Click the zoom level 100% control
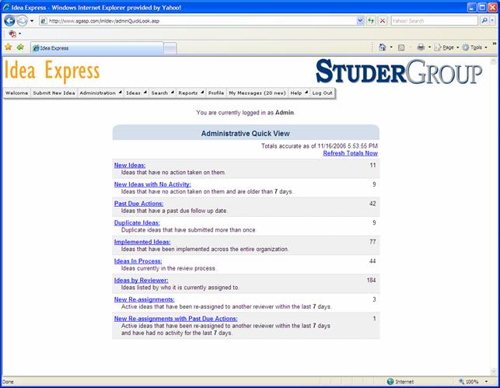Screen dimensions: 500x388 coord(472,382)
